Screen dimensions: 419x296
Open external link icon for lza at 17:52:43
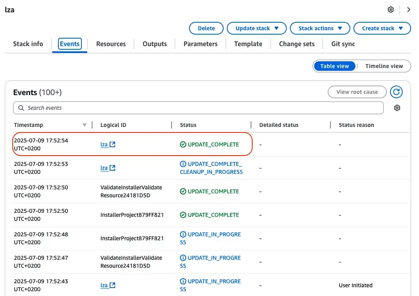click(x=112, y=285)
